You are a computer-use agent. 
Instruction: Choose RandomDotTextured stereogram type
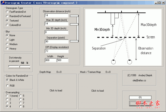click(x=7, y=16)
